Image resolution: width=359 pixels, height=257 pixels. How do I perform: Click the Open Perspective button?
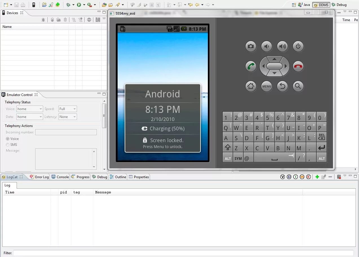tap(294, 5)
